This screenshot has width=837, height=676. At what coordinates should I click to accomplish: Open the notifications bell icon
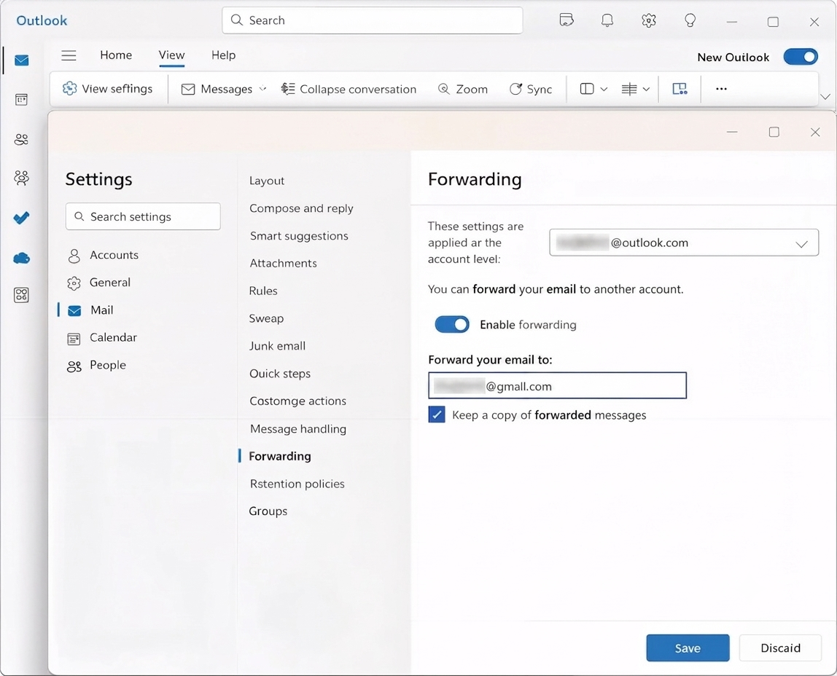tap(607, 21)
